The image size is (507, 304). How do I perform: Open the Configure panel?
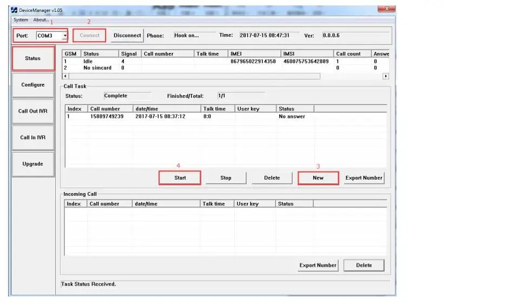33,85
